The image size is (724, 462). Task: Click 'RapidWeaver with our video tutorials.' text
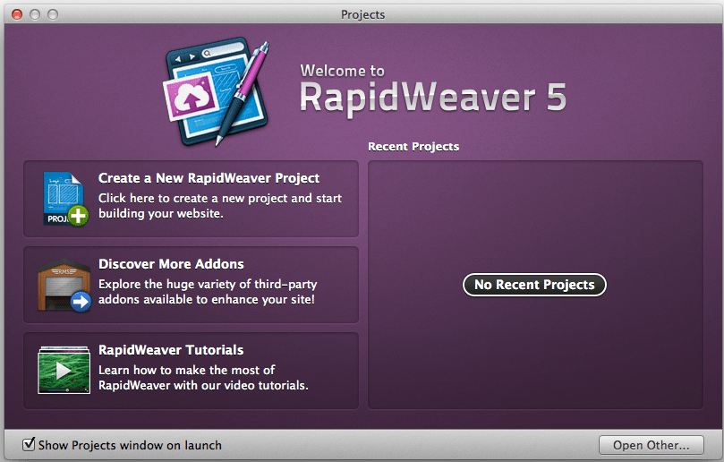tap(203, 385)
